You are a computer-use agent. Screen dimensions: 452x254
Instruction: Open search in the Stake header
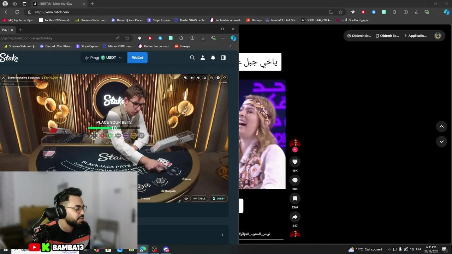(192, 58)
